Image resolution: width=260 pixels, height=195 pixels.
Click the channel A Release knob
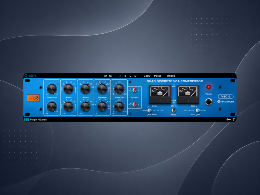102,89
